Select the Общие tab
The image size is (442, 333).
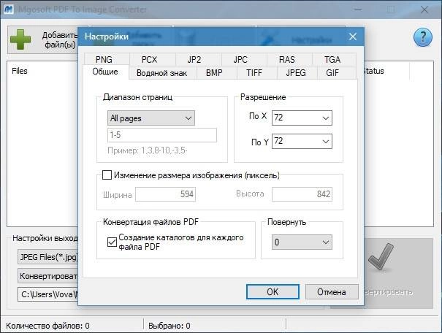pos(105,72)
